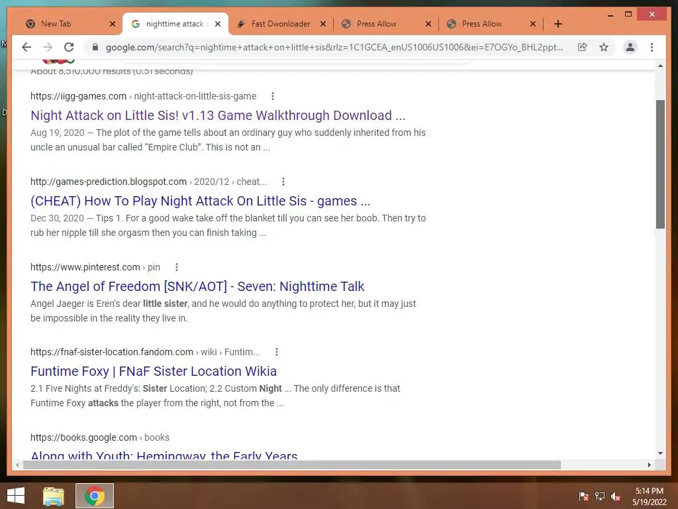Open options for the pinterest.com result

(x=176, y=267)
